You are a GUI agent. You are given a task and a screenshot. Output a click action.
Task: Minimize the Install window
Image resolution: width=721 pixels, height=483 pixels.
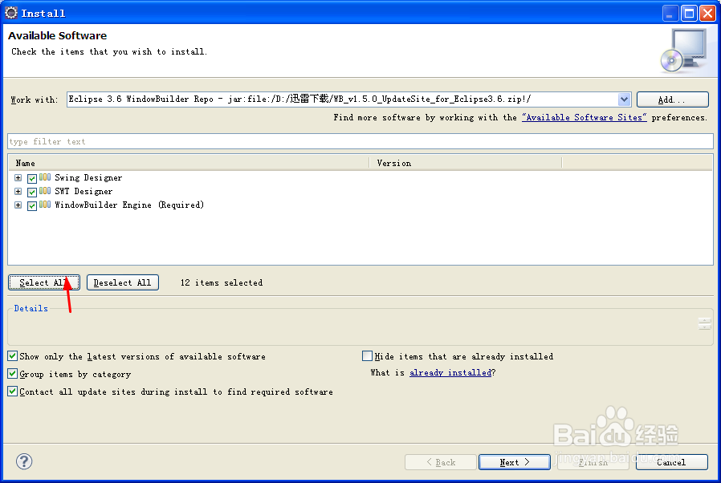pyautogui.click(x=670, y=14)
